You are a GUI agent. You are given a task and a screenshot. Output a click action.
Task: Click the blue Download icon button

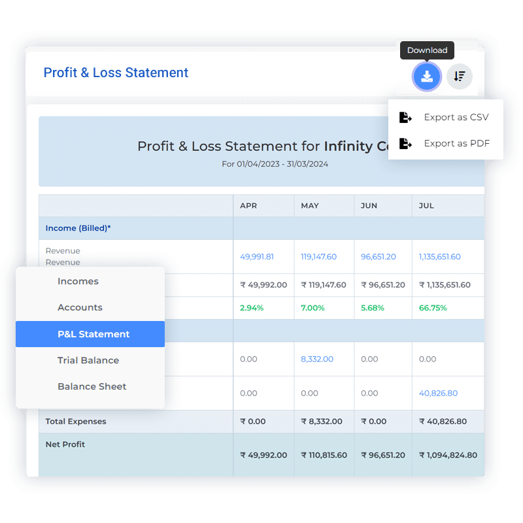[426, 76]
